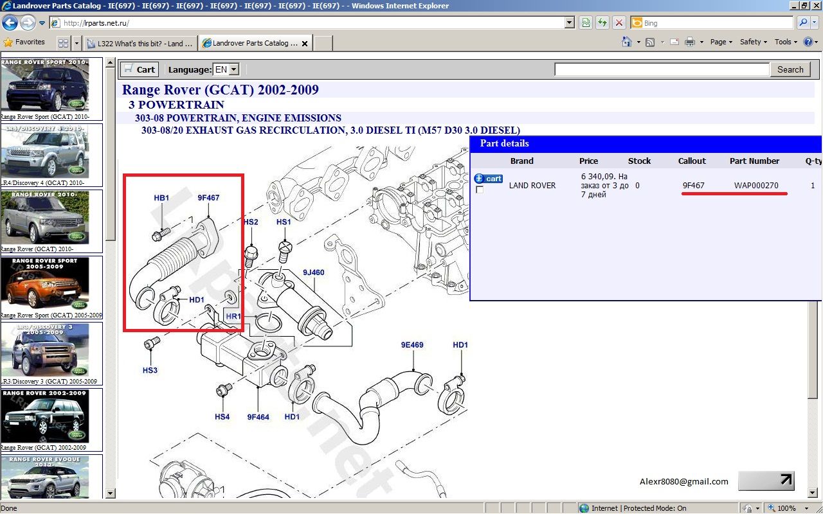The width and height of the screenshot is (823, 514).
Task: Print the page using the printer icon
Action: 690,42
